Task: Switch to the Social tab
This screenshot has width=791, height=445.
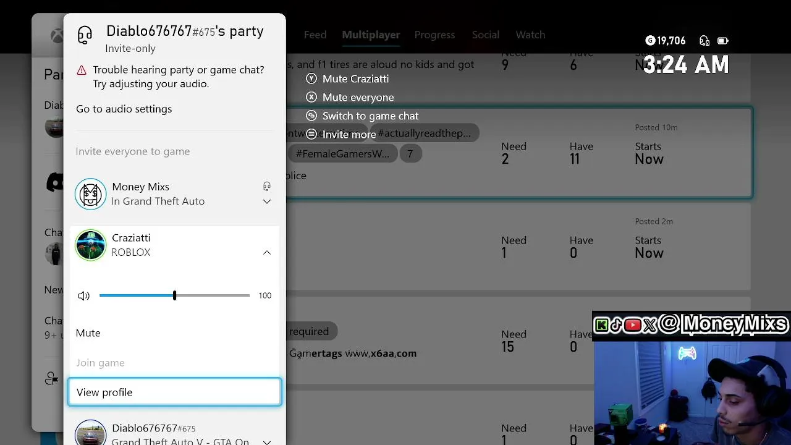Action: (x=486, y=35)
